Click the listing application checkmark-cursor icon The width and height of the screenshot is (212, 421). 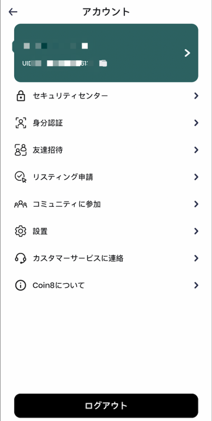click(x=21, y=177)
